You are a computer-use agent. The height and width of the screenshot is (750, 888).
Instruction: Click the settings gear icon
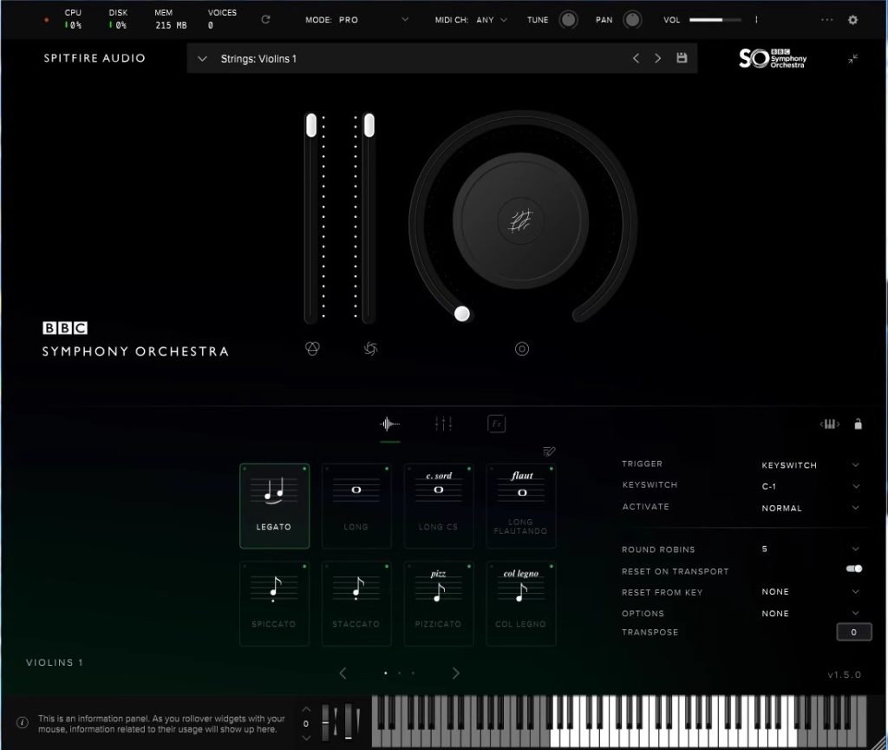coord(852,20)
